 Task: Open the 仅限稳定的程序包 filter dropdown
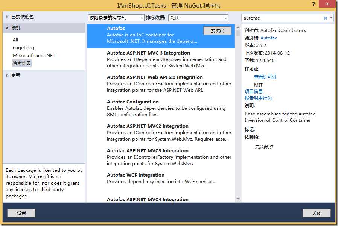coord(116,18)
